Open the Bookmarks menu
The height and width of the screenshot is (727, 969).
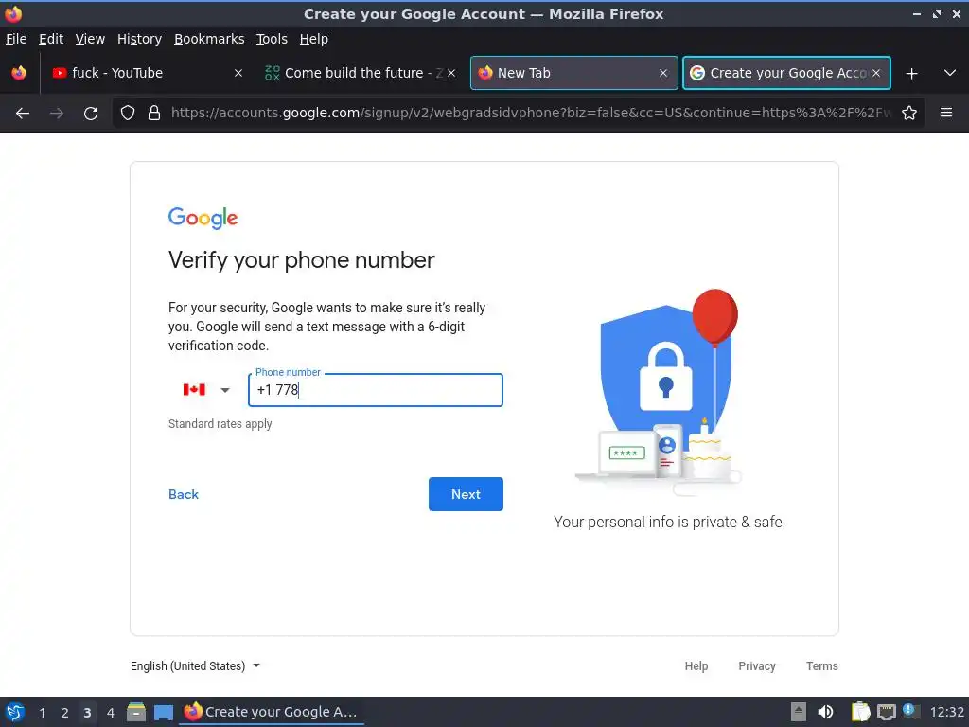click(x=209, y=39)
